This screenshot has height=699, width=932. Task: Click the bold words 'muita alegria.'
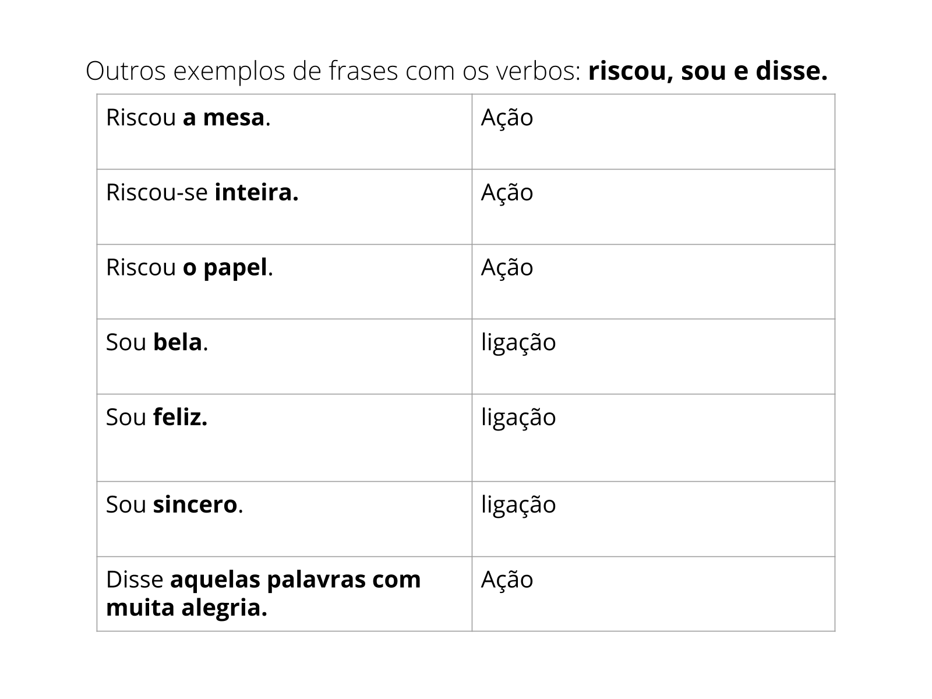[186, 608]
